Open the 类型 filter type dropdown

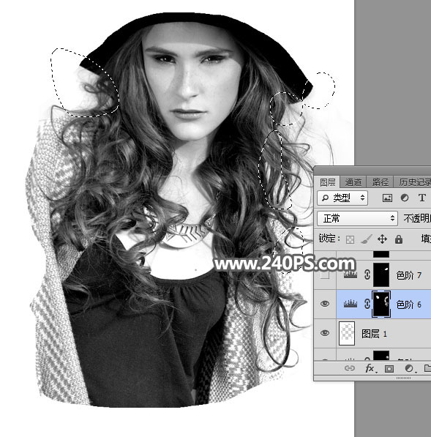coord(342,198)
